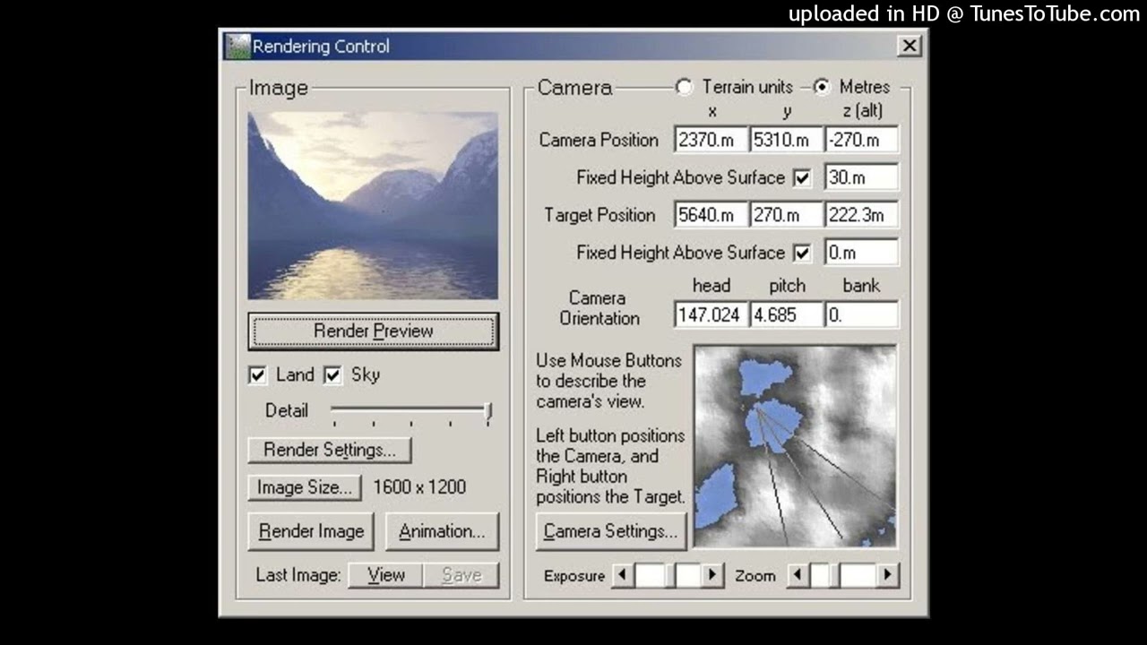Click the bank orientation field
The image size is (1147, 645).
(x=861, y=315)
